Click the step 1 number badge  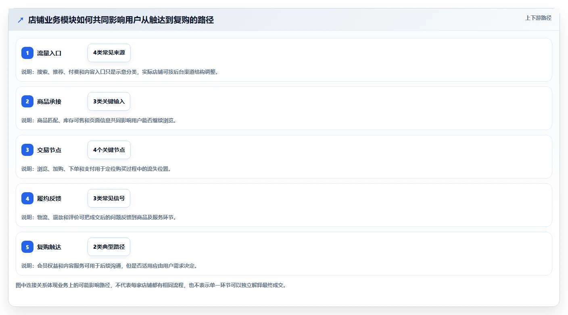tap(27, 53)
